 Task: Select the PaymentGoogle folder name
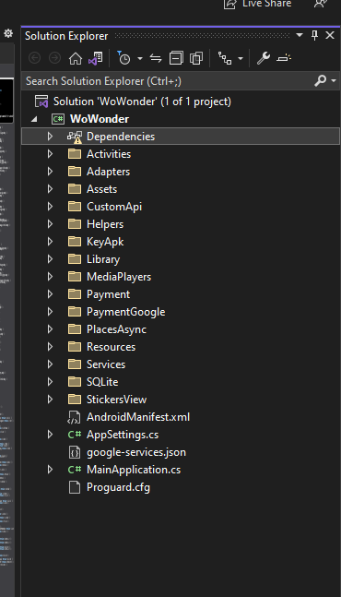coord(126,312)
